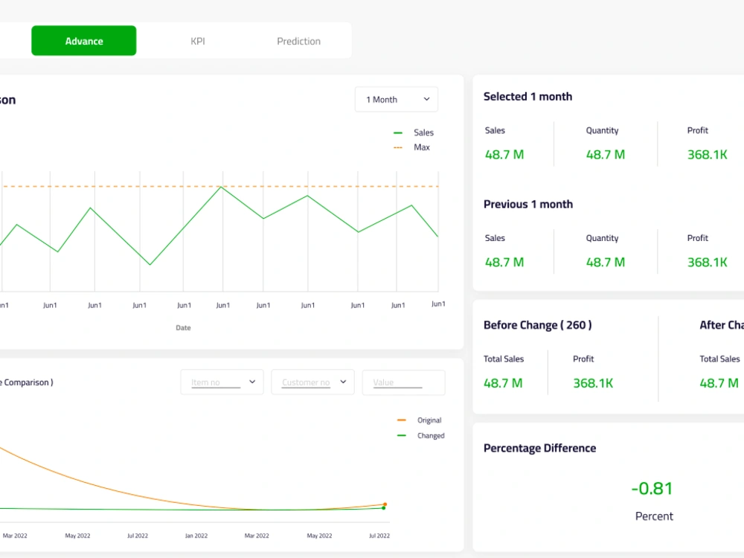Switch to the KPI tab
This screenshot has width=744, height=558.
pyautogui.click(x=197, y=41)
